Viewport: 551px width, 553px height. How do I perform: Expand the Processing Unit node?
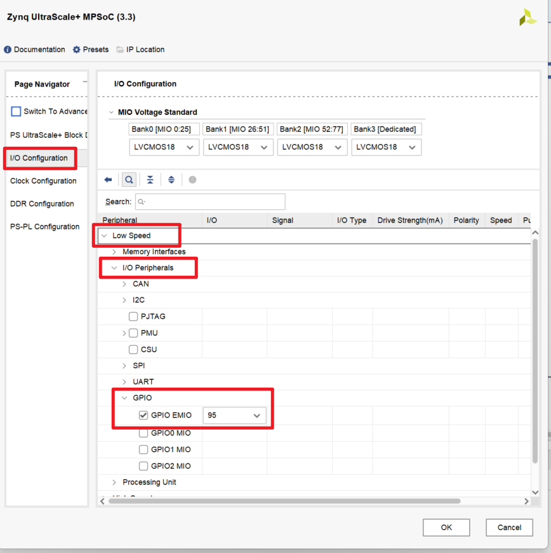coord(114,482)
